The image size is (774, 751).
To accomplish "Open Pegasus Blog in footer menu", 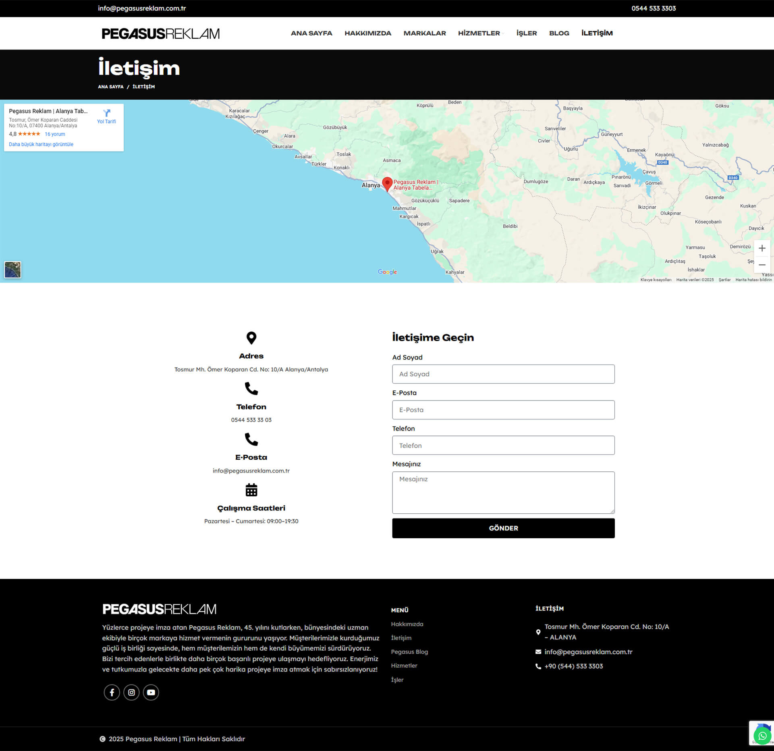I will (409, 652).
